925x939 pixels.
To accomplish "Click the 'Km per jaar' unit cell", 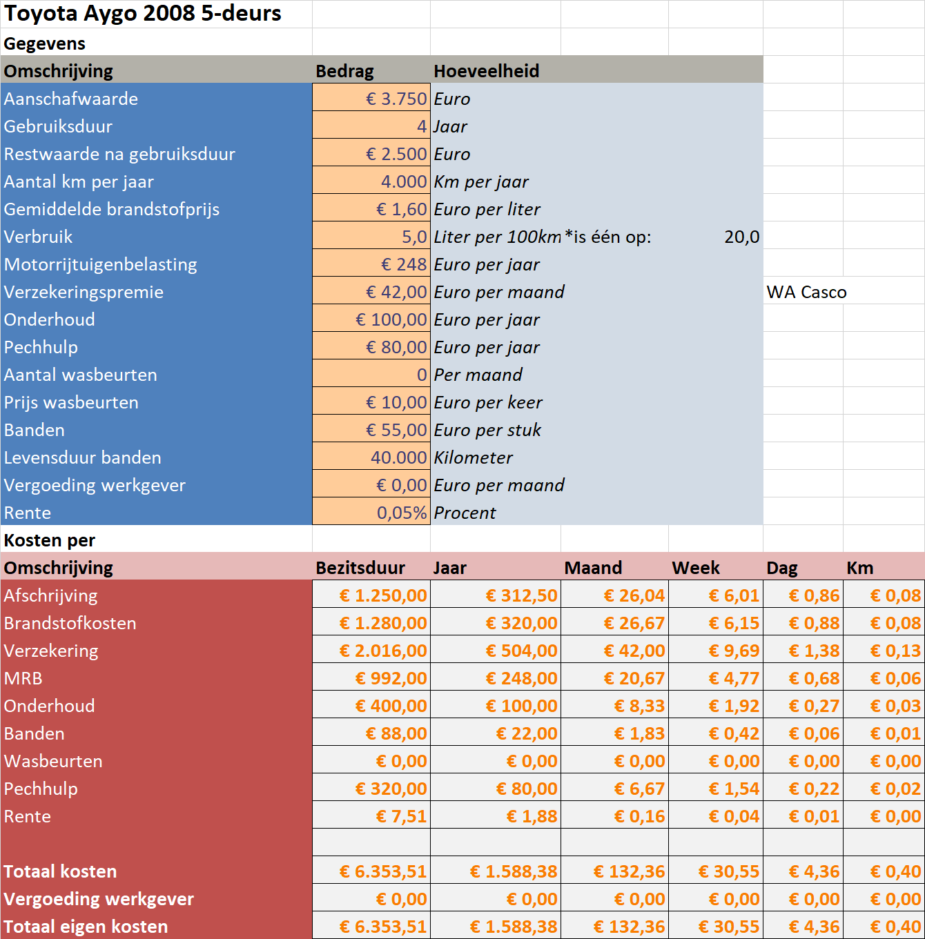I will pyautogui.click(x=496, y=180).
